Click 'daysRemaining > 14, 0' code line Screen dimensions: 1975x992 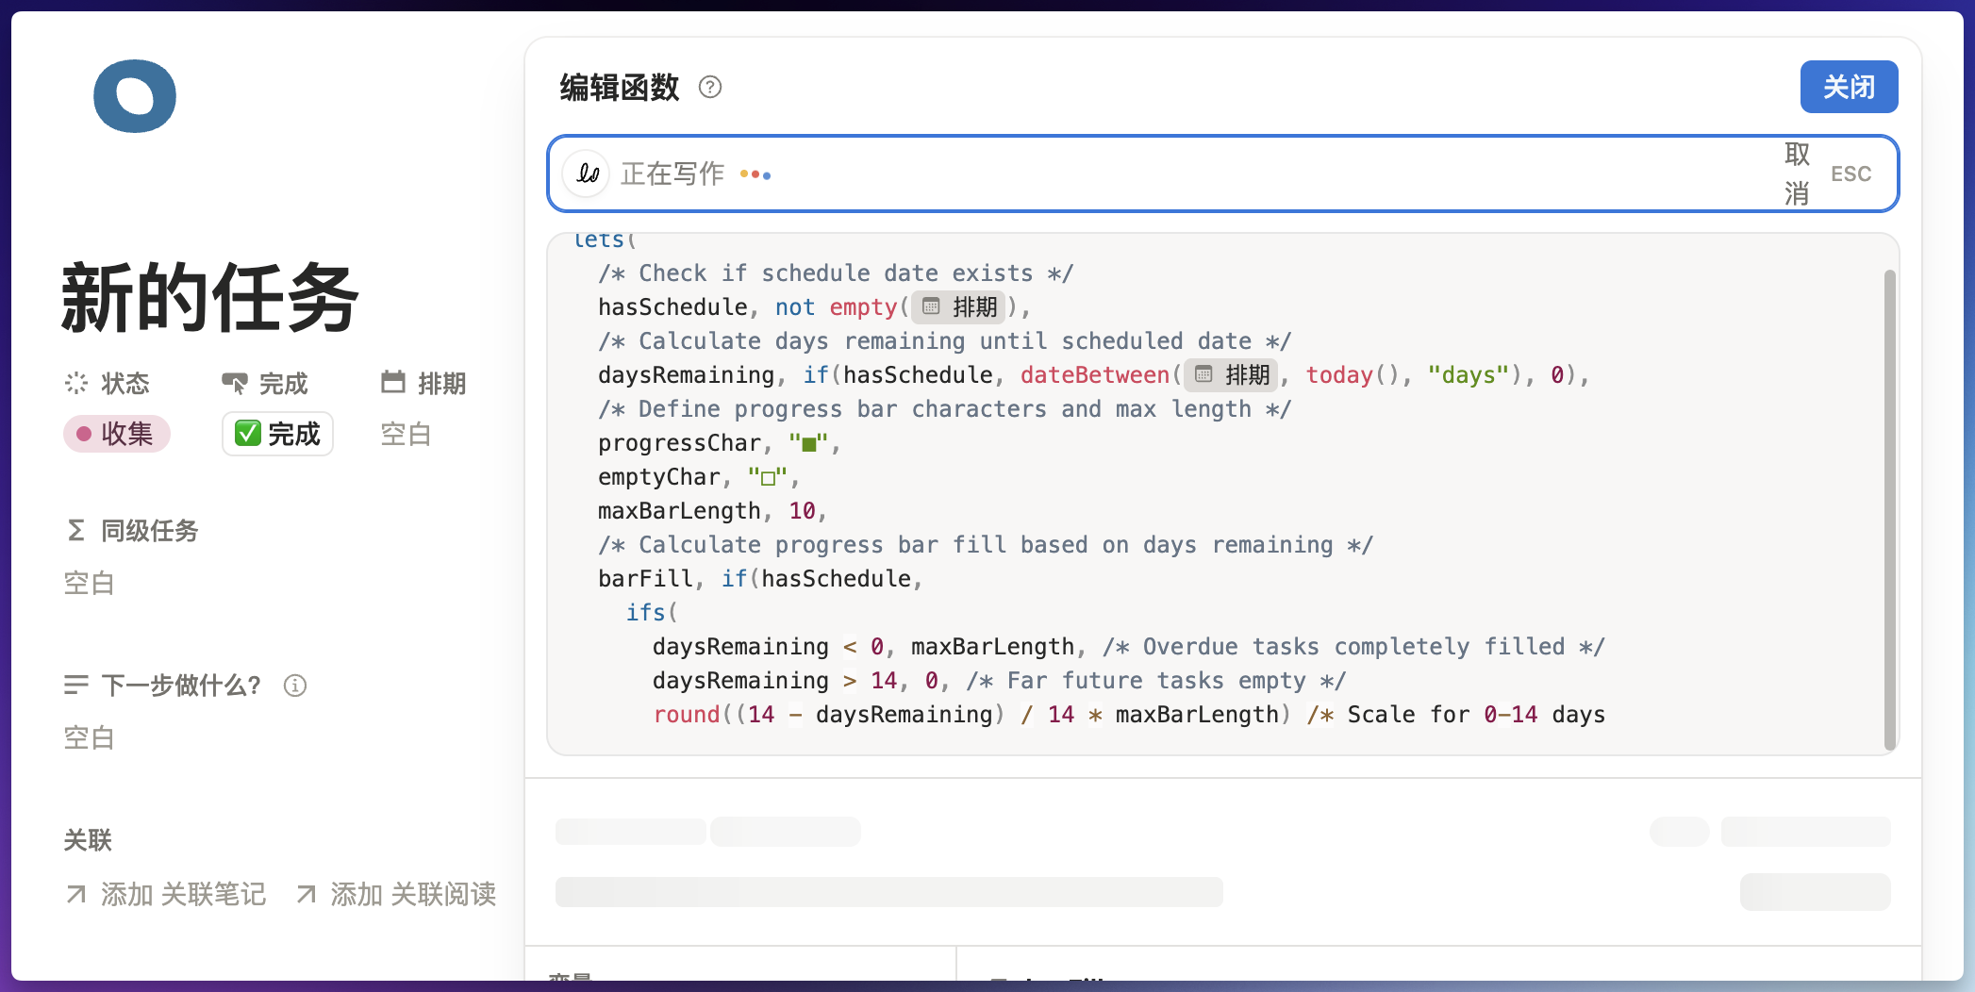click(1000, 681)
